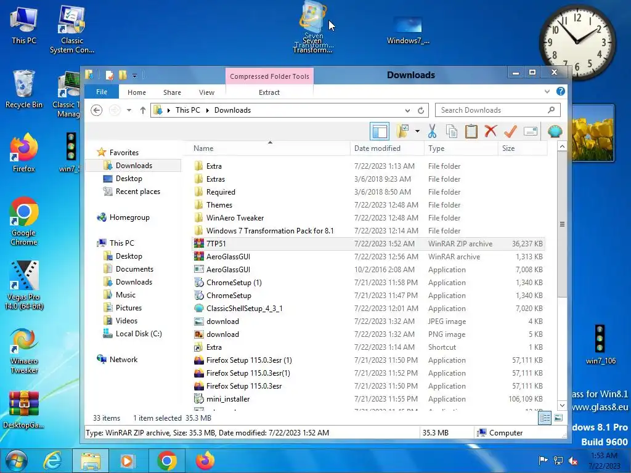
Task: Open the Home ribbon tab
Action: (x=137, y=92)
